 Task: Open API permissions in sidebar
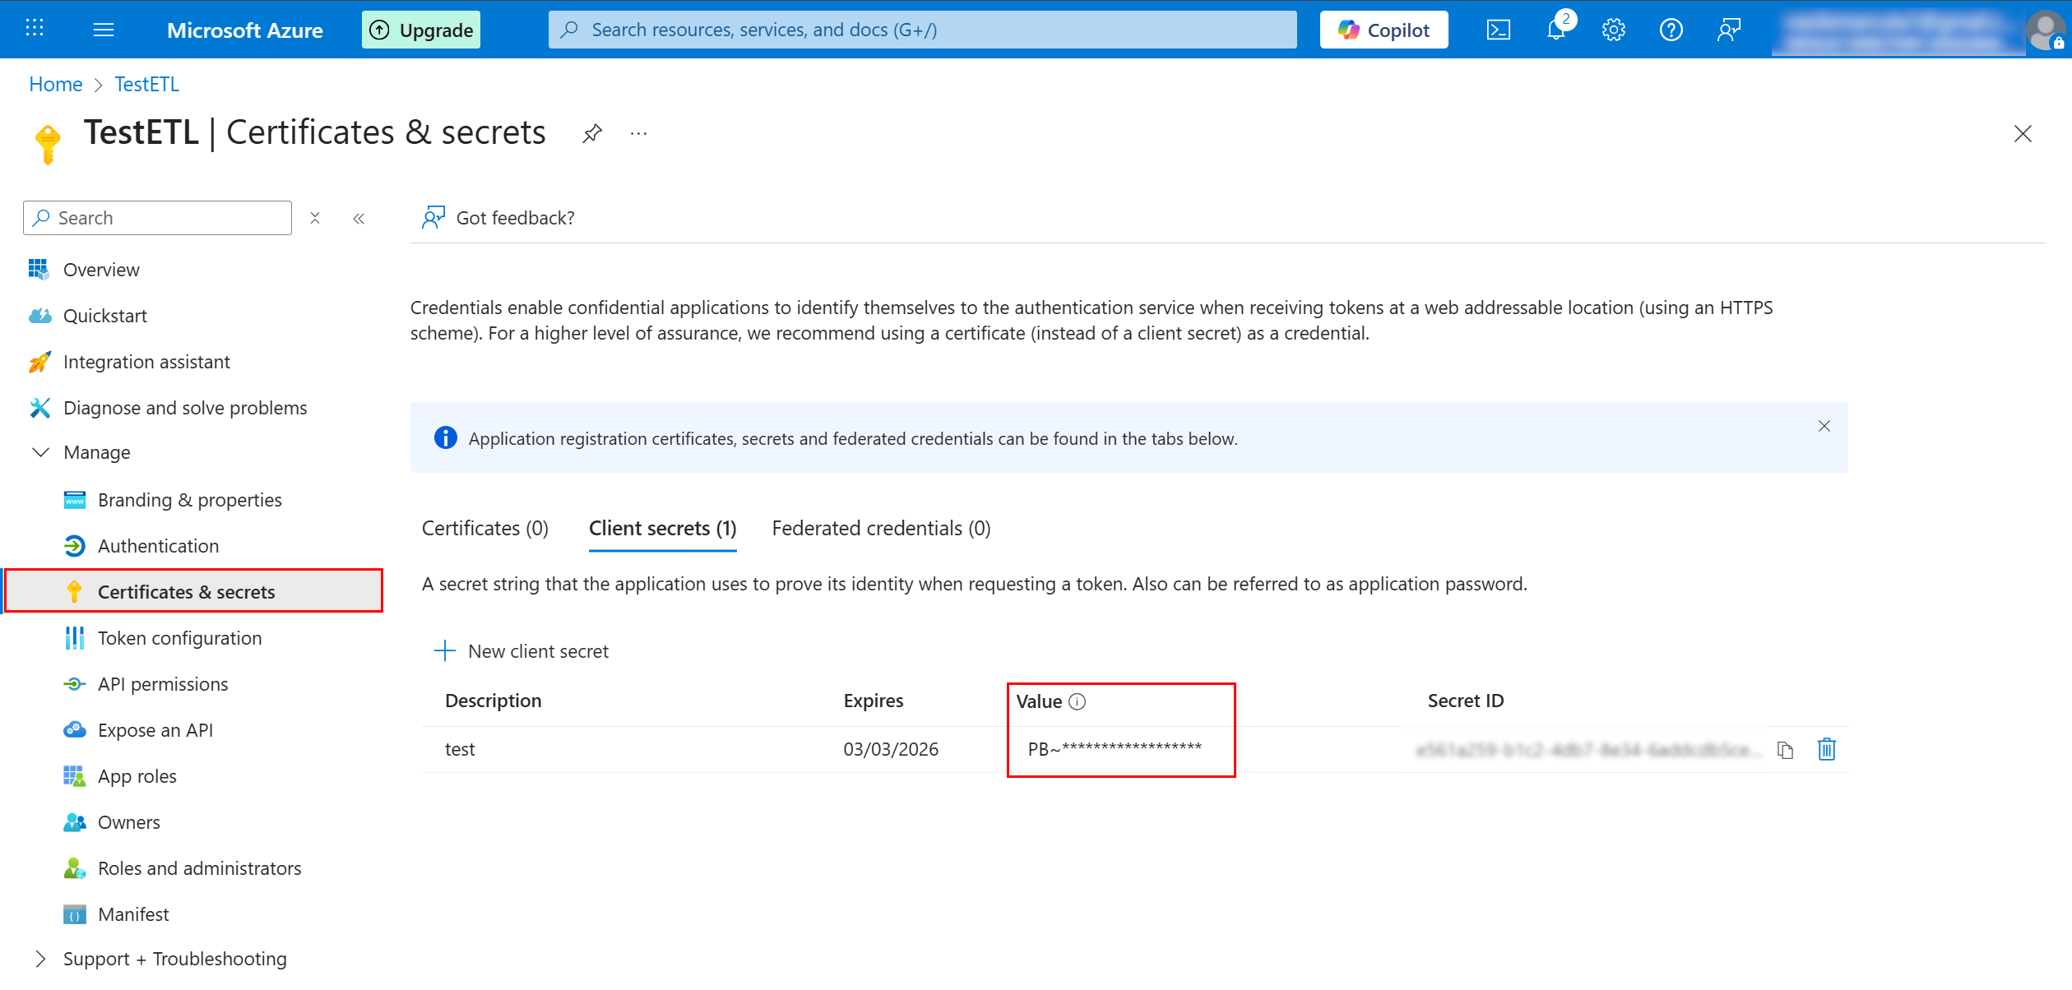tap(163, 684)
